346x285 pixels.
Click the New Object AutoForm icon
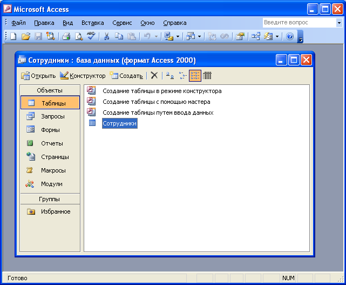(268, 36)
